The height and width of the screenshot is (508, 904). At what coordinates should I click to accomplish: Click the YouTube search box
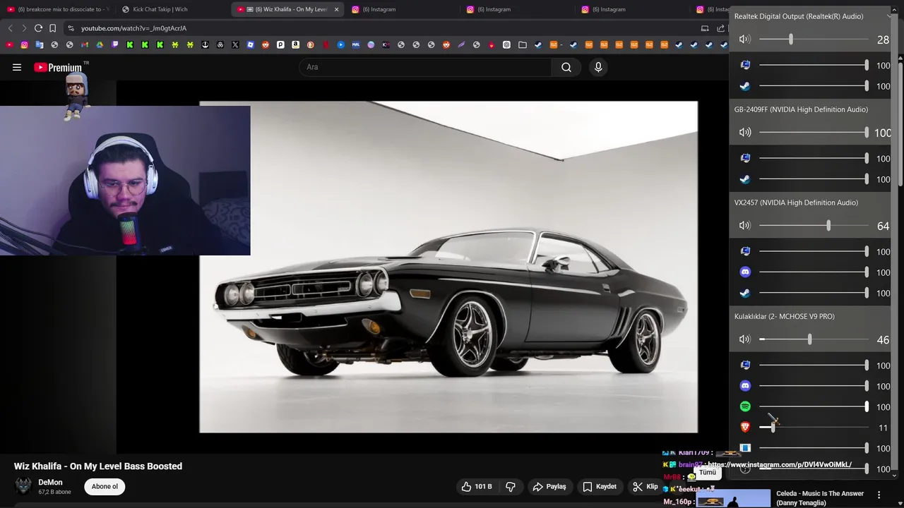[425, 67]
